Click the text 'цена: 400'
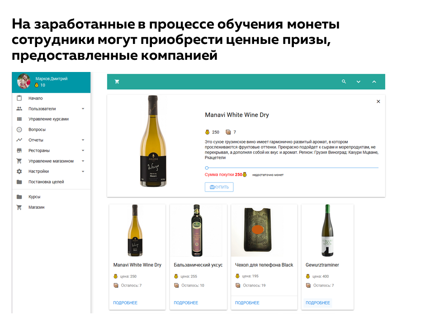 [x=321, y=276]
